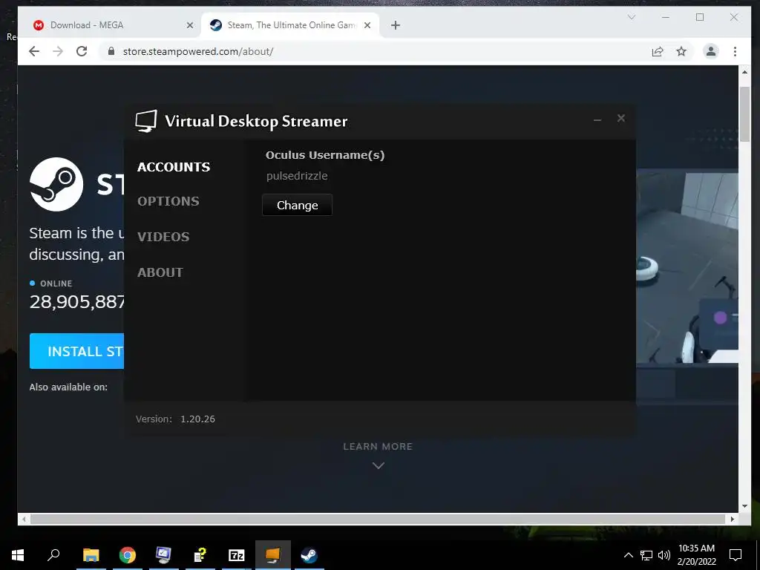Close the Virtual Desktop Streamer window
This screenshot has height=570, width=760.
coord(621,118)
